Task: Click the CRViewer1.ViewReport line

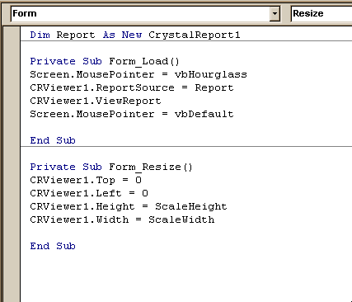Action: tap(96, 101)
